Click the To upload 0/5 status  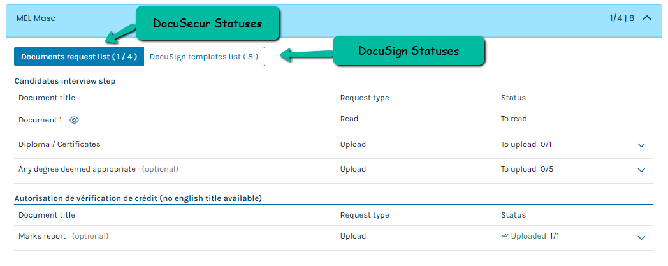coord(527,169)
